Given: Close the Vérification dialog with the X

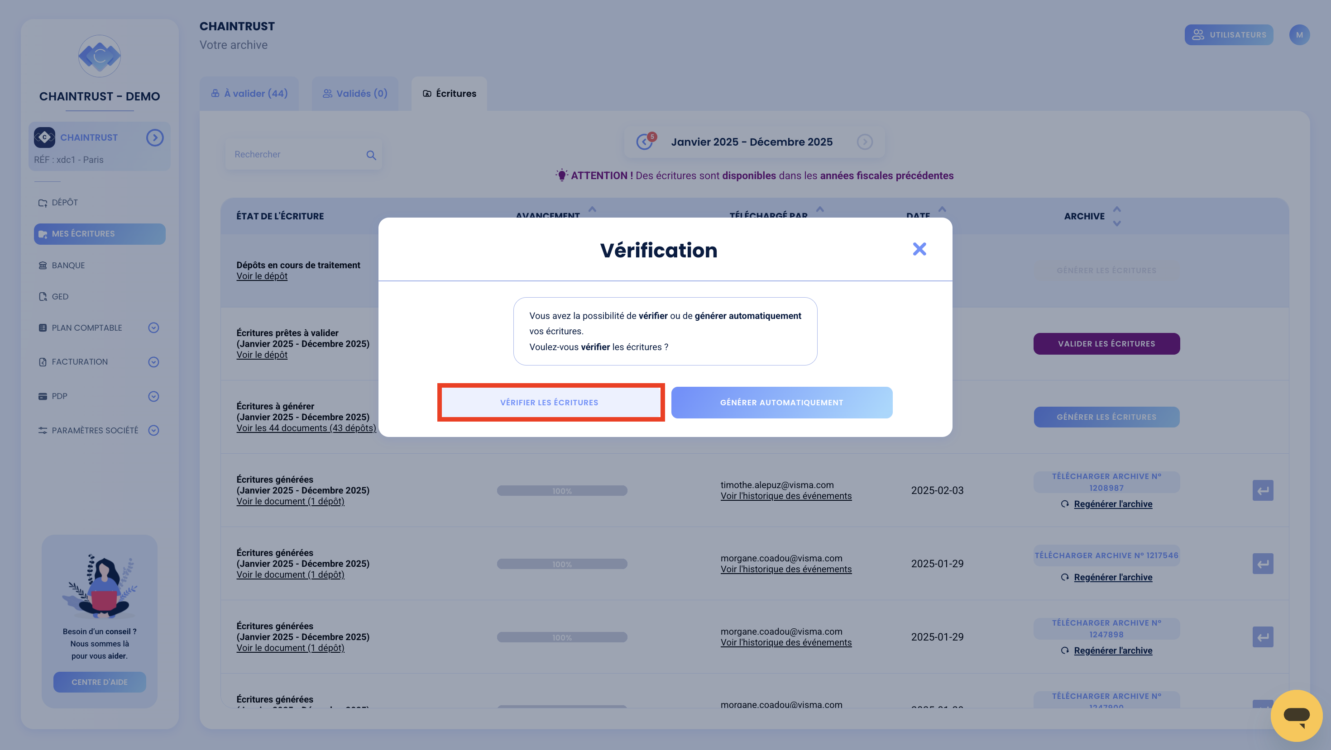Looking at the screenshot, I should point(919,249).
